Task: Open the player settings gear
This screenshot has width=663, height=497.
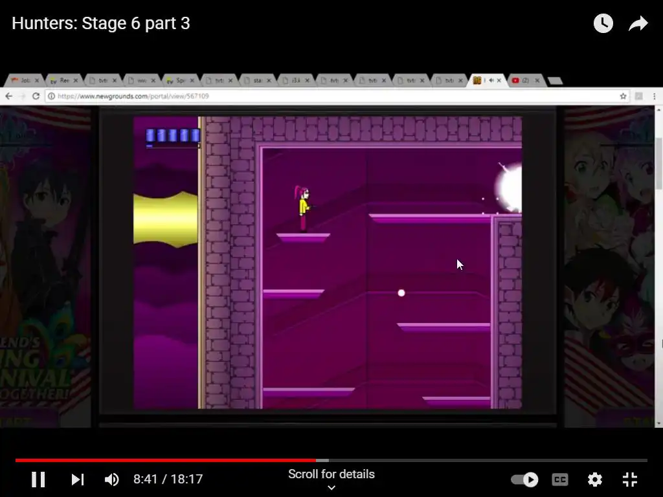Action: click(594, 480)
